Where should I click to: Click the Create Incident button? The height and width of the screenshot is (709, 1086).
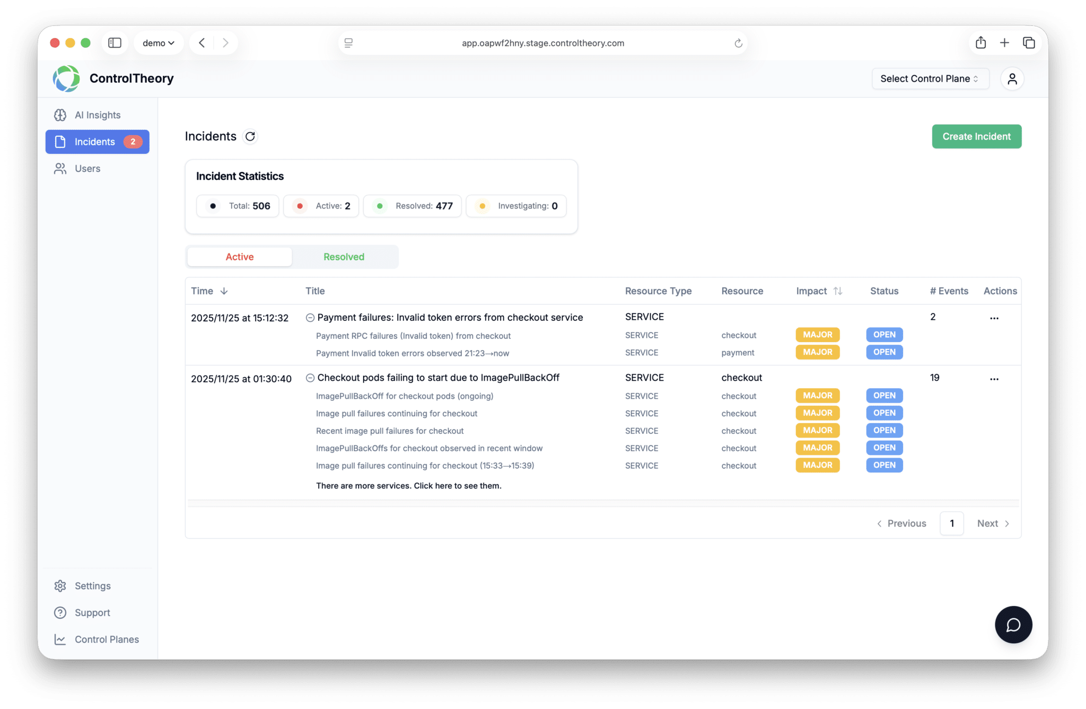coord(976,137)
